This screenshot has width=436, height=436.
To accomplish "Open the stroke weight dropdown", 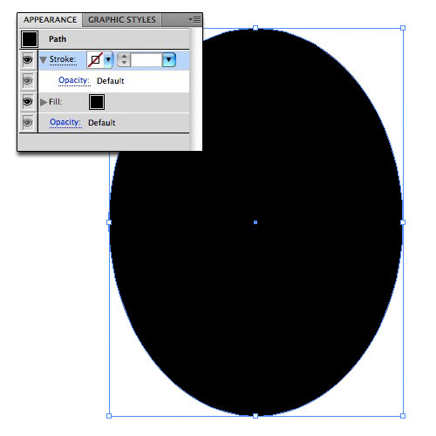I will click(x=169, y=60).
